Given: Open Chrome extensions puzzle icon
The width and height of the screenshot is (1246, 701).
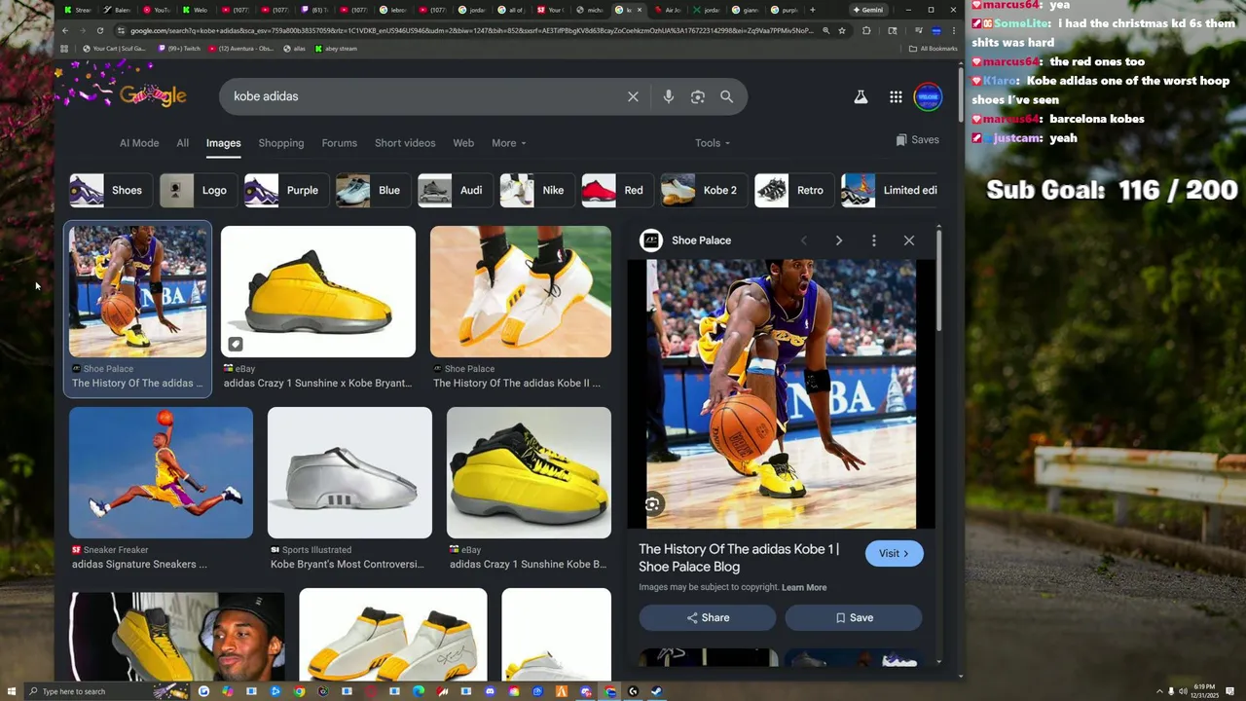Looking at the screenshot, I should [x=866, y=30].
